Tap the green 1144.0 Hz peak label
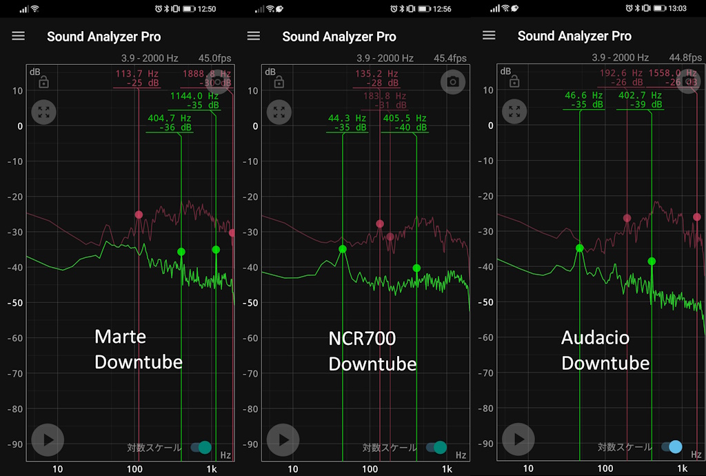 194,101
